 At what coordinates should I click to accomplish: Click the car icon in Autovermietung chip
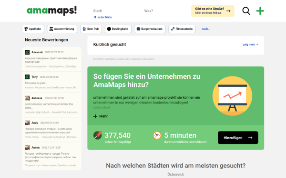tap(51, 29)
